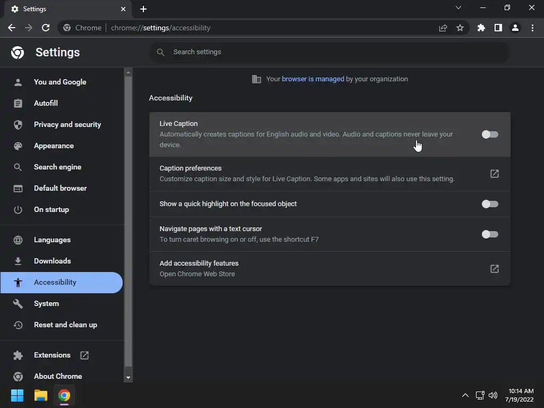Reload the page with the refresh icon
This screenshot has height=408, width=544.
46,28
